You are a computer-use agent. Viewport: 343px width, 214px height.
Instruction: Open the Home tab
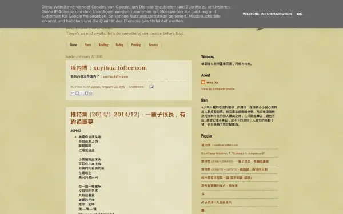click(x=74, y=45)
